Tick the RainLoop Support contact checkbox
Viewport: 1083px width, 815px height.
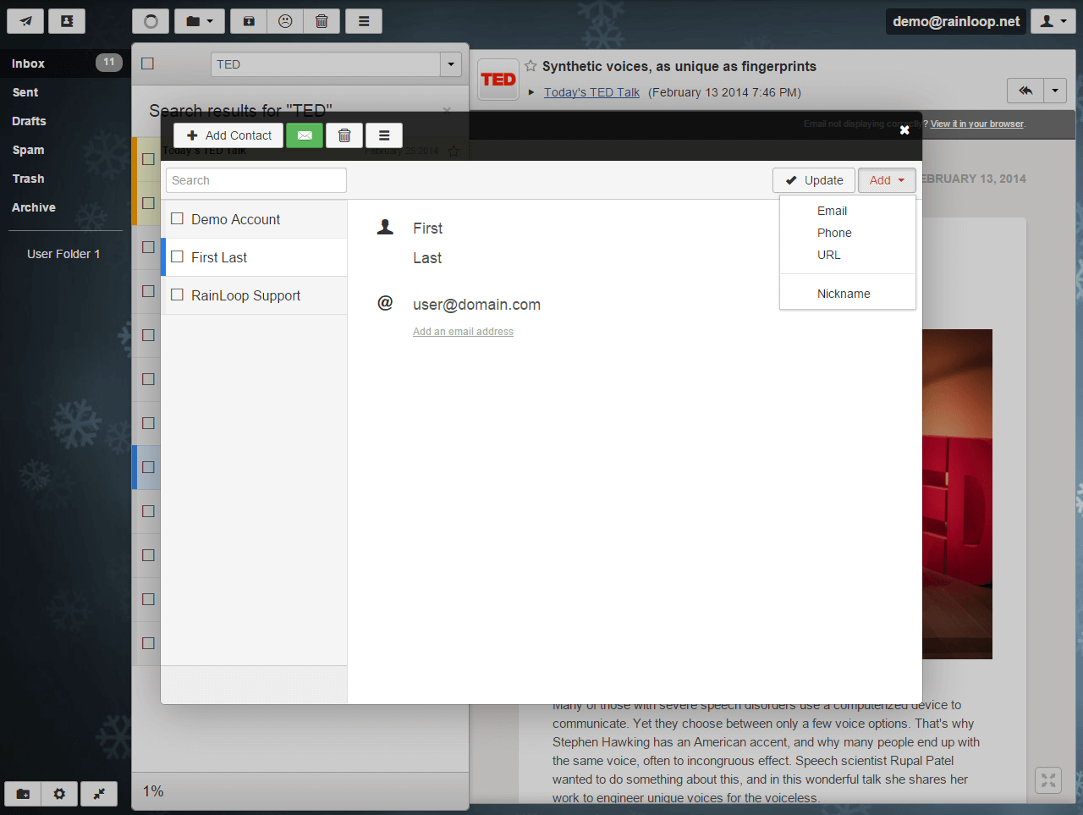tap(178, 295)
